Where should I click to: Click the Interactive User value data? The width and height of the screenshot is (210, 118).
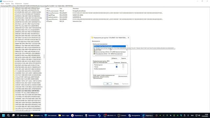(x=77, y=21)
